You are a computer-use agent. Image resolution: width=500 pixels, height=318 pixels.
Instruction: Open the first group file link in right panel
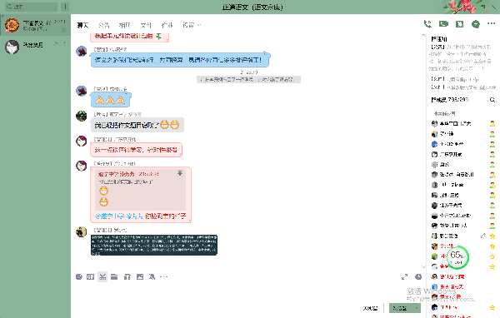pyautogui.click(x=455, y=79)
